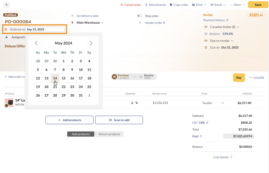The height and width of the screenshot is (173, 269).
Task: Select May 1 in the calendar
Action: coord(63,61)
